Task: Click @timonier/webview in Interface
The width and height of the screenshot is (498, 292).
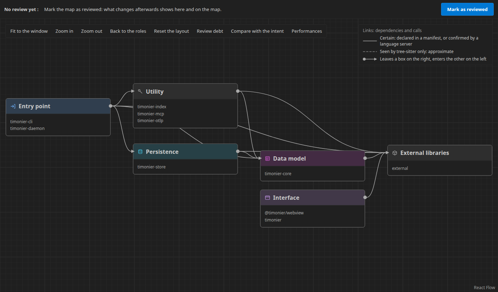Action: [x=284, y=213]
